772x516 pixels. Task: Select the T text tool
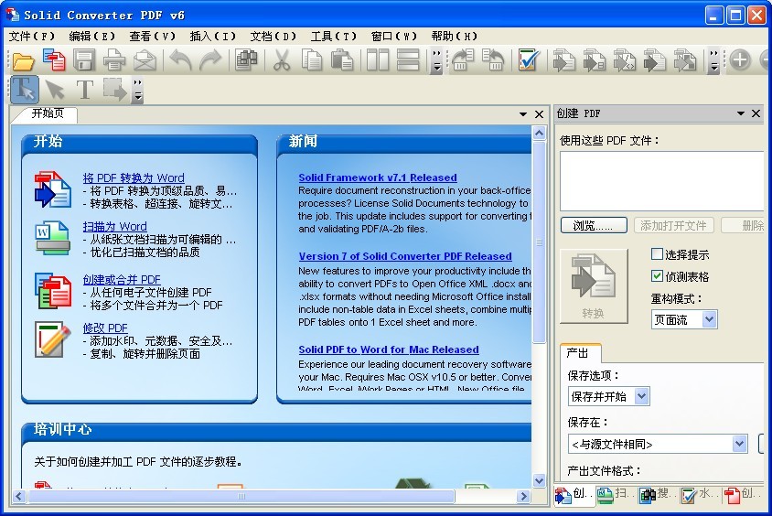click(84, 90)
